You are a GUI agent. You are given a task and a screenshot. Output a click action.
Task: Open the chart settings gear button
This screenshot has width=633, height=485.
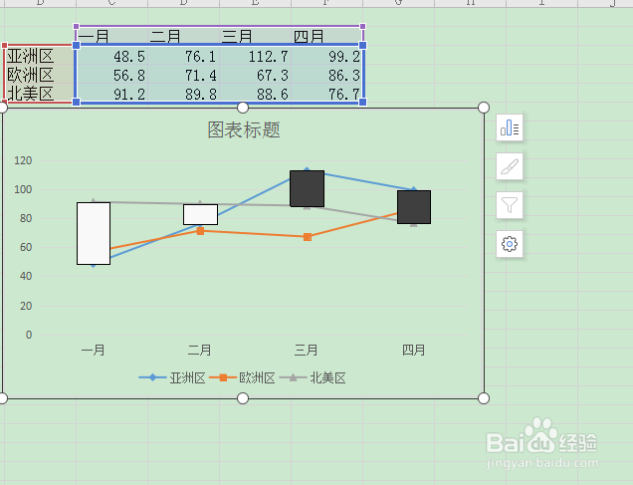click(510, 244)
